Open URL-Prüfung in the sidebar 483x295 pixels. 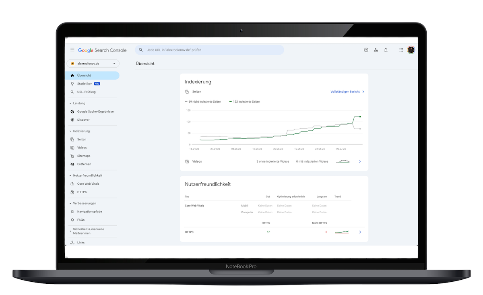pyautogui.click(x=93, y=92)
